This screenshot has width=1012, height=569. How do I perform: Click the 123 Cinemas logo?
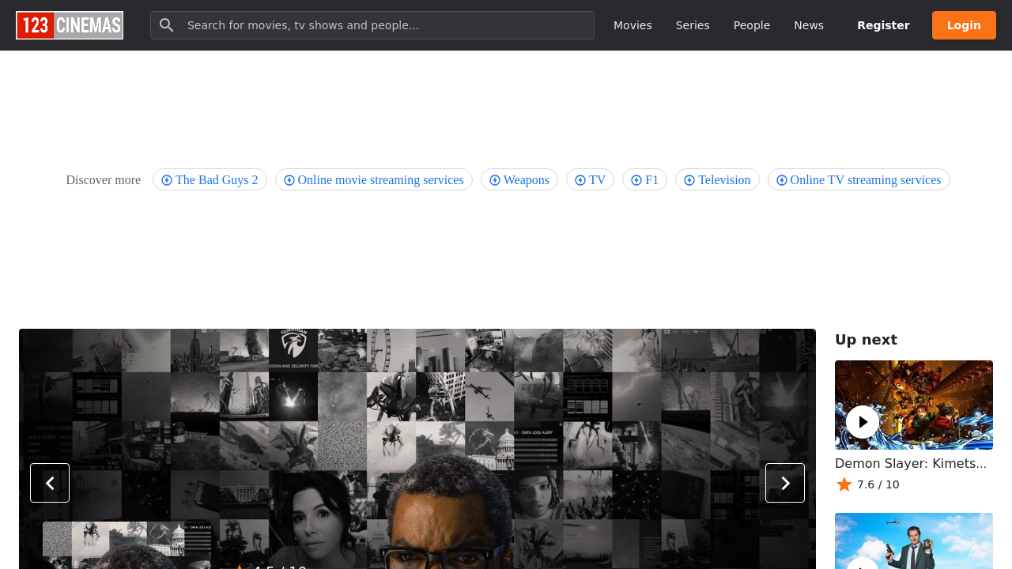pyautogui.click(x=70, y=25)
